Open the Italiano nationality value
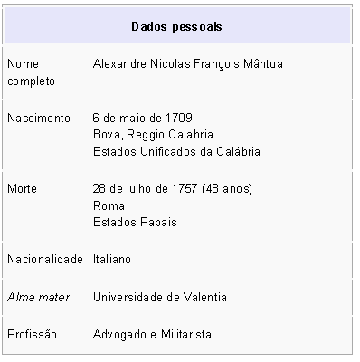Viewport: 360px width, 362px height. (x=112, y=260)
